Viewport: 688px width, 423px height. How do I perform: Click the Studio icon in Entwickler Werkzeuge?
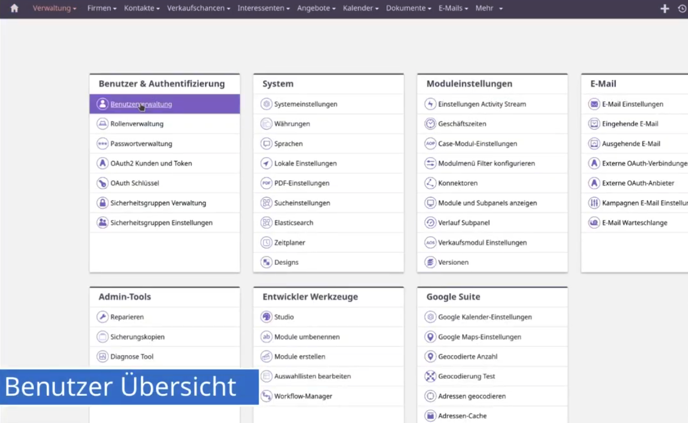point(266,317)
